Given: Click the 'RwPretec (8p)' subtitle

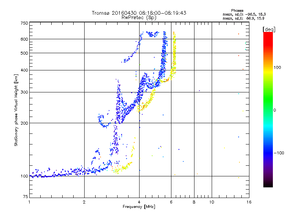Looking at the screenshot, I should [x=139, y=18].
